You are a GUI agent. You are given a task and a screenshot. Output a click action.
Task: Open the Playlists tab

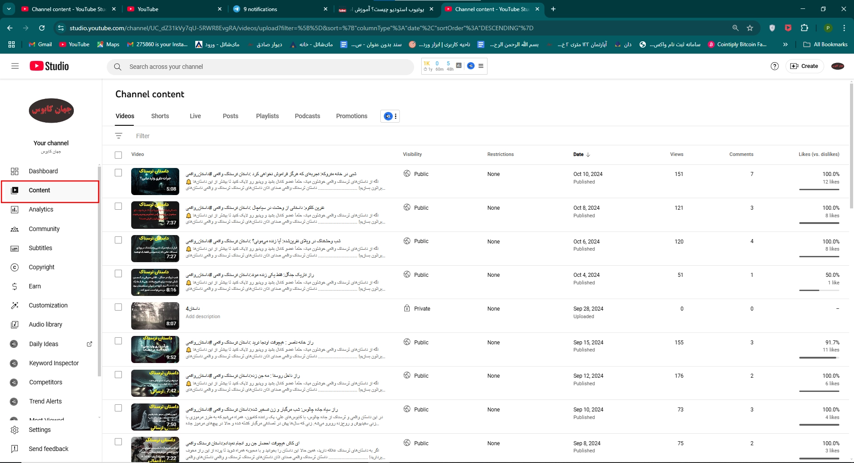(267, 116)
